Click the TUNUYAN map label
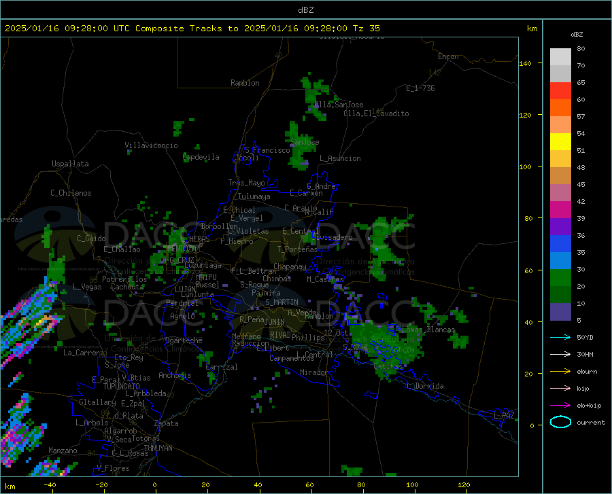Image resolution: width=612 pixels, height=494 pixels. pos(158,448)
